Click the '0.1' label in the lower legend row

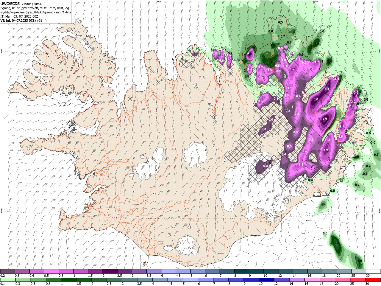point(2,284)
